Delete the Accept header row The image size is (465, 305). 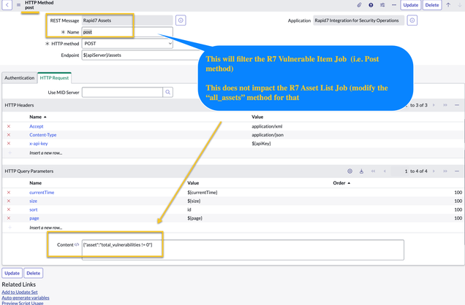click(x=9, y=126)
